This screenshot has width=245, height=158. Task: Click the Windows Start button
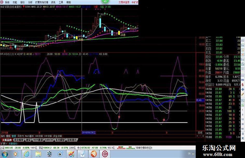[5, 154]
